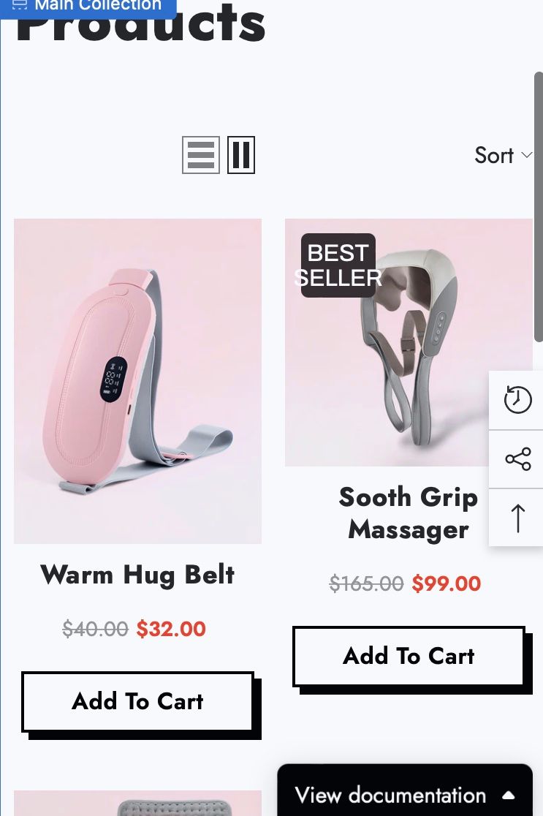Open the Warm Hug Belt product image
Image resolution: width=543 pixels, height=816 pixels.
tap(138, 381)
